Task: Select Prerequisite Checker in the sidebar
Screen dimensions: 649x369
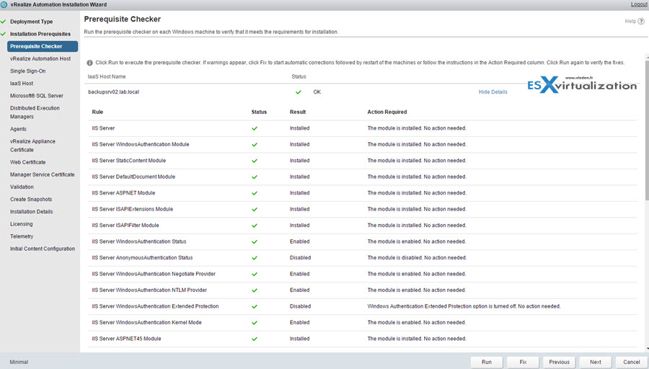Action: click(x=43, y=46)
